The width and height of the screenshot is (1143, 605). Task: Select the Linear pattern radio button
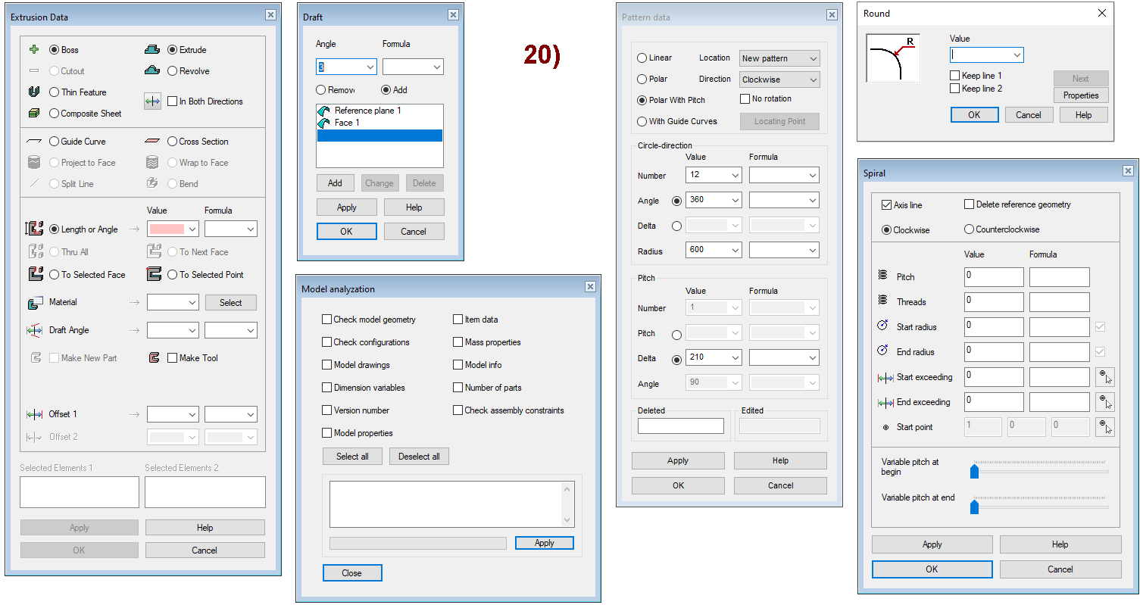(642, 58)
